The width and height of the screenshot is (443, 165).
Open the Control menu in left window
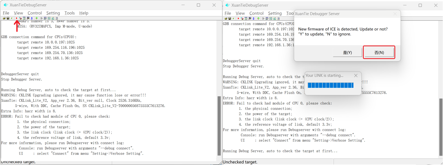[x=34, y=13]
